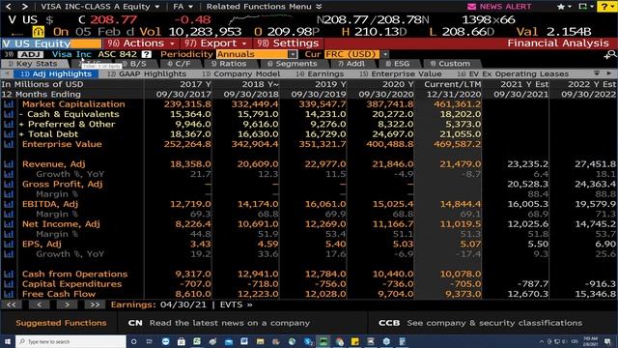Click the yellow intraday clock icon beside On
Image resolution: width=618 pixels, height=348 pixels.
(x=39, y=32)
